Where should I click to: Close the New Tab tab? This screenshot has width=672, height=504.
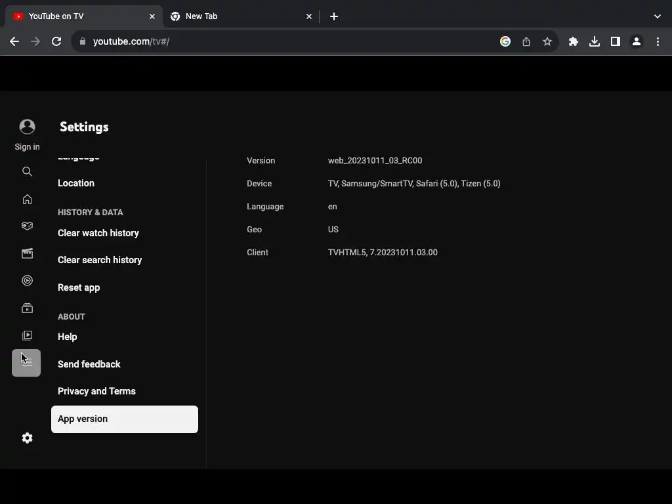pos(309,16)
